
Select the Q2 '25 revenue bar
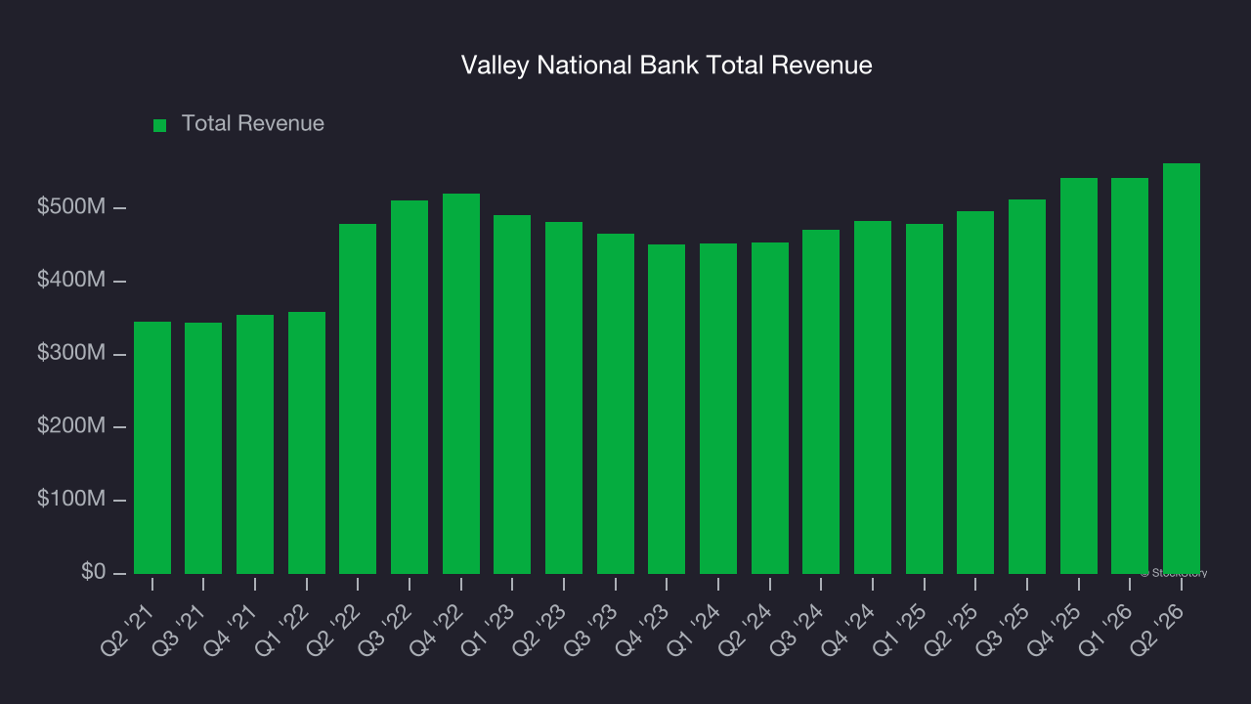pos(975,392)
